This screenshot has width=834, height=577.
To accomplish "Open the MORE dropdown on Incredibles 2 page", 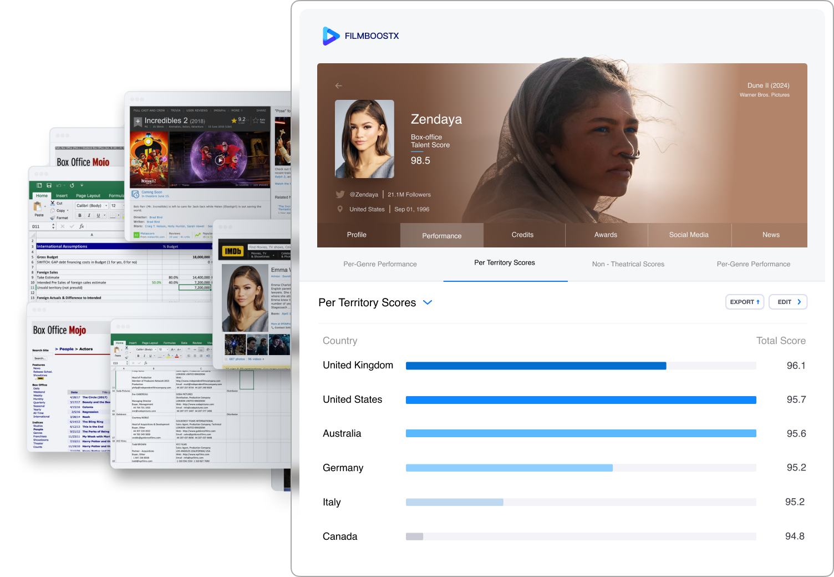I will tap(236, 110).
